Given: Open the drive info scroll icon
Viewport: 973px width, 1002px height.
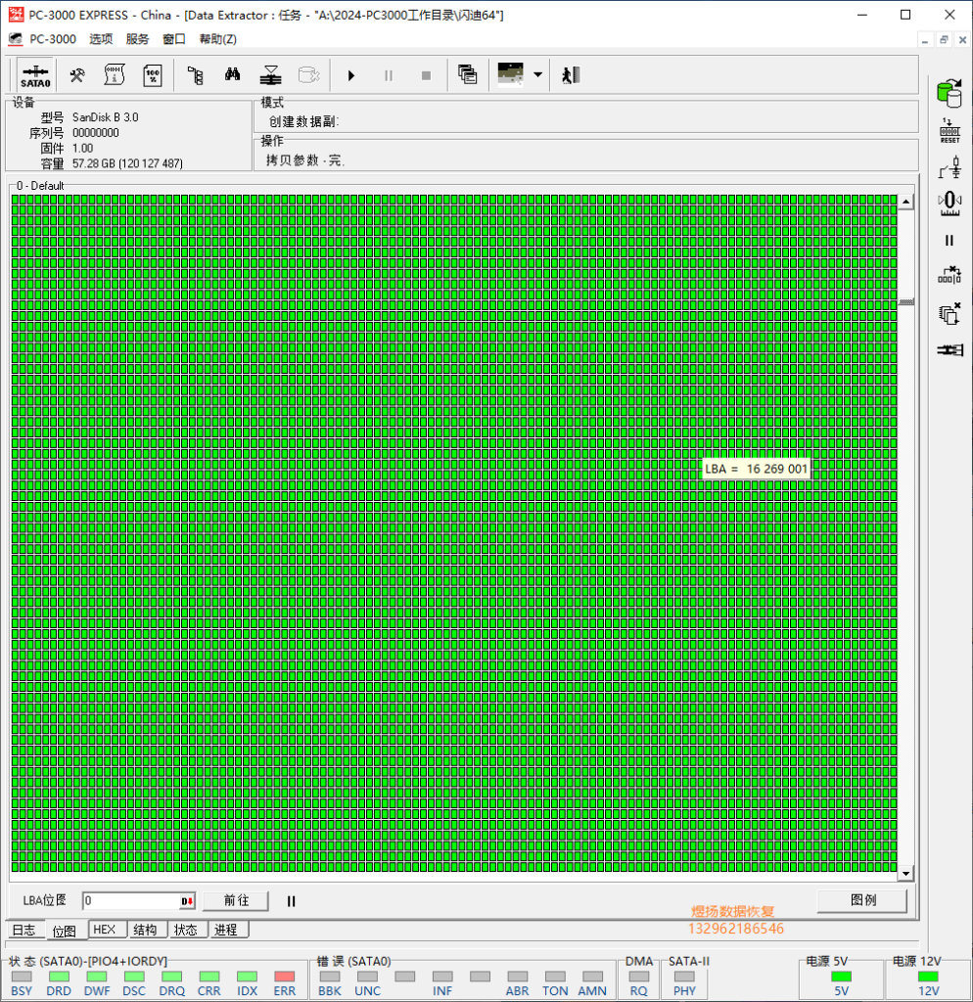Looking at the screenshot, I should click(x=115, y=75).
